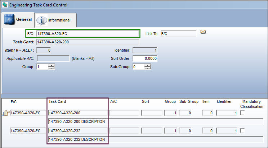The width and height of the screenshot is (268, 148).
Task: Click task card cell 147390-A320-232 in the grid
Action: coord(78,131)
